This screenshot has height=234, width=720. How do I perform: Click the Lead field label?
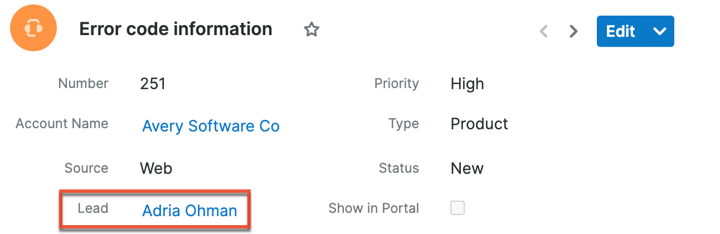[x=93, y=208]
